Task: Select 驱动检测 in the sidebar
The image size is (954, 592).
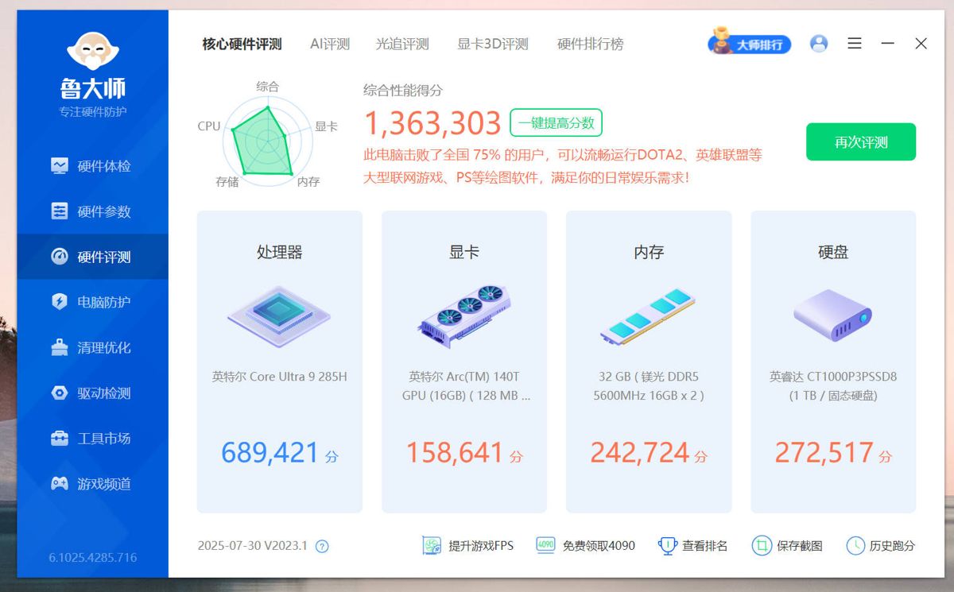Action: (x=92, y=393)
